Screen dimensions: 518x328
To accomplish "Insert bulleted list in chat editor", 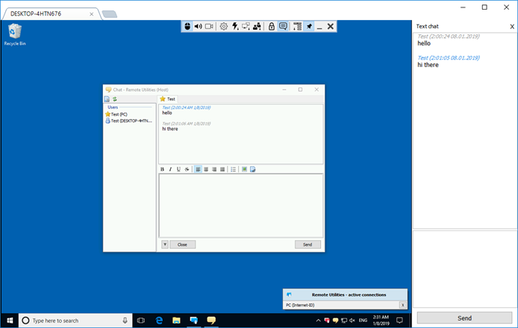I will (x=233, y=169).
